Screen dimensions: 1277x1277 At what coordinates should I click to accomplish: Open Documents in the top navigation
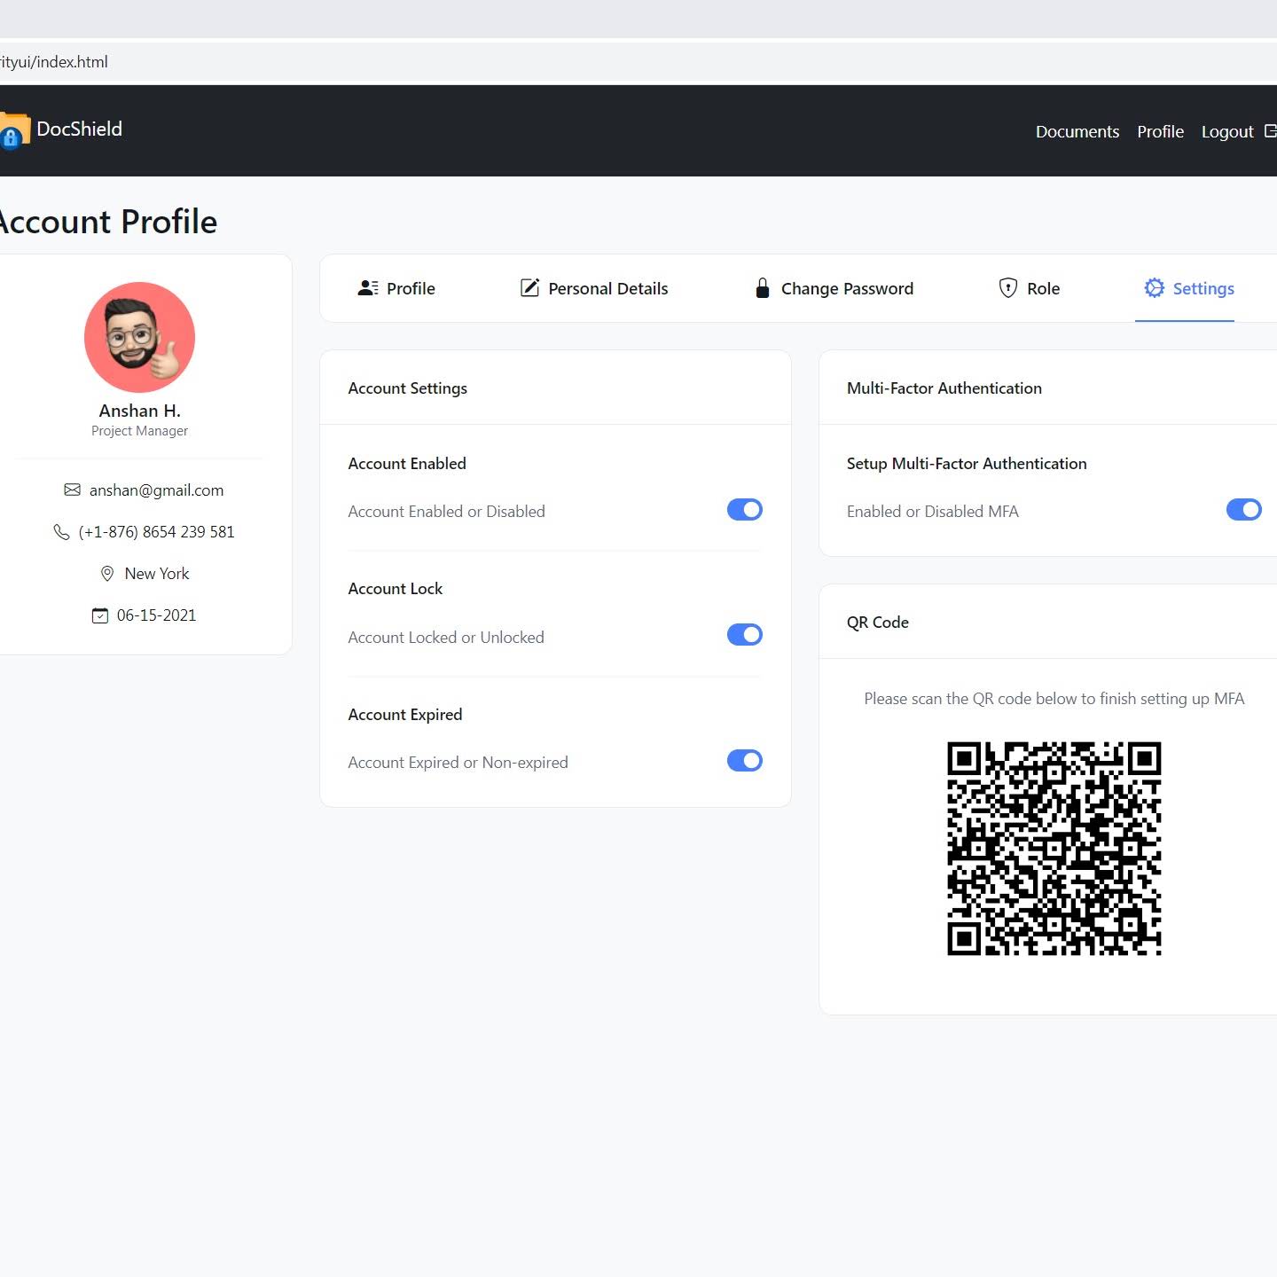point(1077,131)
